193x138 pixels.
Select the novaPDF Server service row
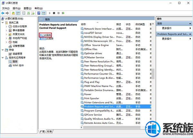tap(116, 33)
